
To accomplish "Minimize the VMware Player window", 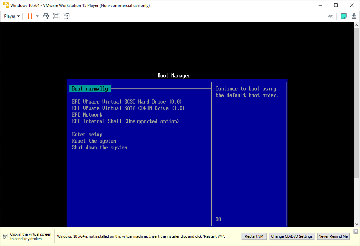I will (x=320, y=5).
